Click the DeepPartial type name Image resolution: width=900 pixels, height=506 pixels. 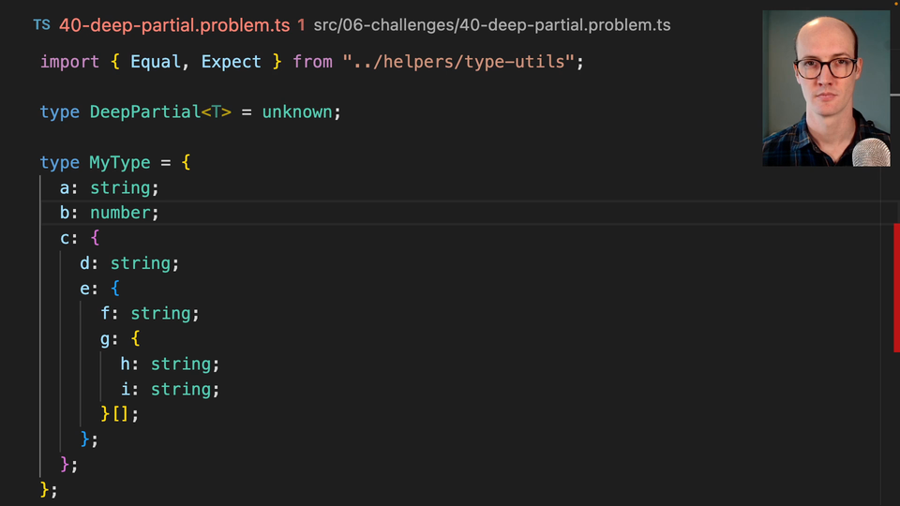[145, 112]
